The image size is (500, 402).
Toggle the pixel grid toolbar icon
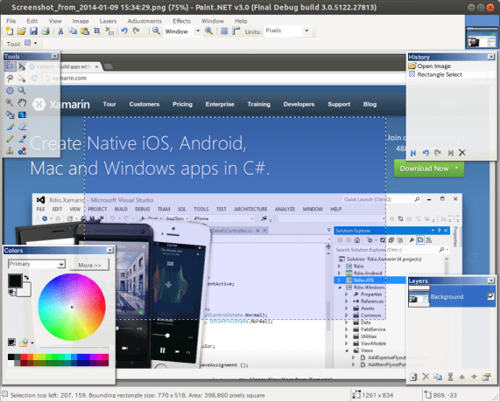224,31
